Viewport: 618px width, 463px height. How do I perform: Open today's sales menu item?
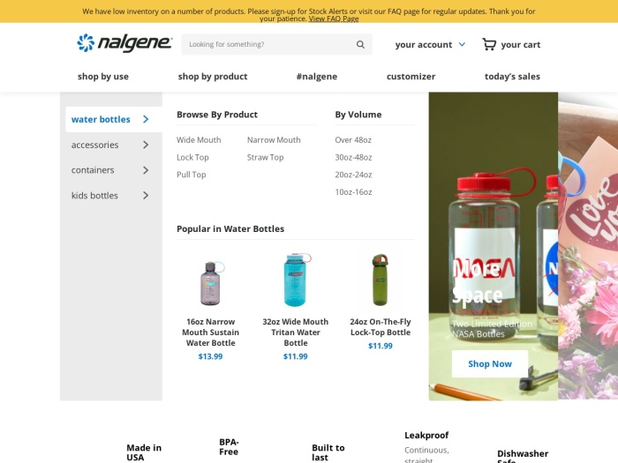[x=512, y=77]
